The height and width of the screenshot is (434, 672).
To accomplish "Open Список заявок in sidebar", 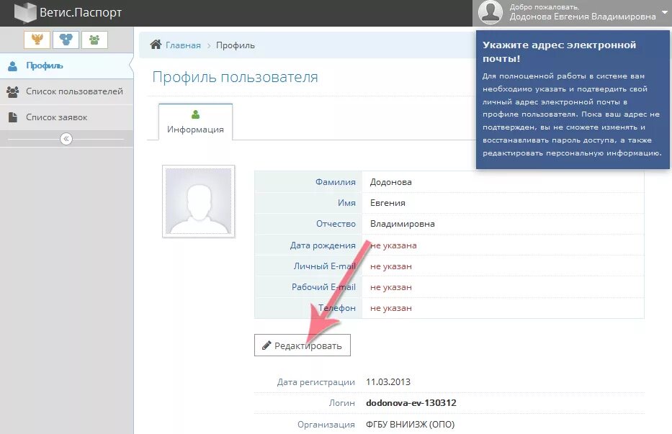I will point(66,117).
